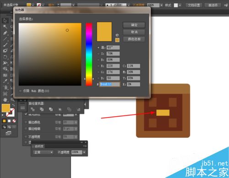
Task: Click the 取消 button
Action: click(x=134, y=32)
